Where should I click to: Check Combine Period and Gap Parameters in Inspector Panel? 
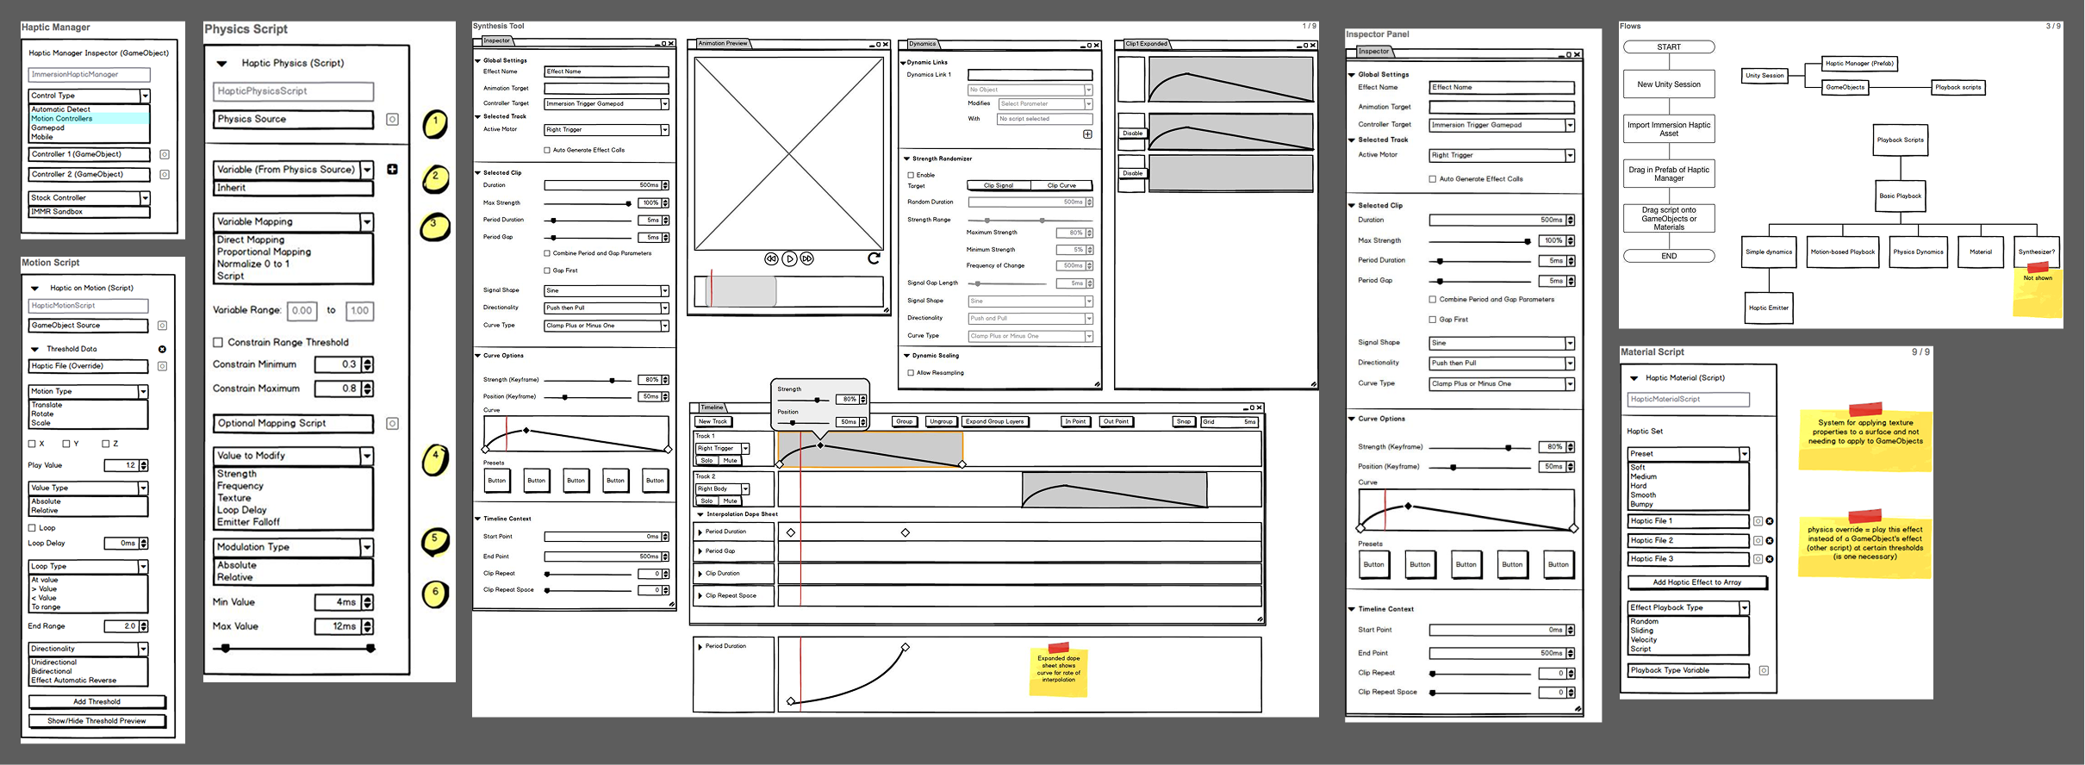[x=1433, y=300]
